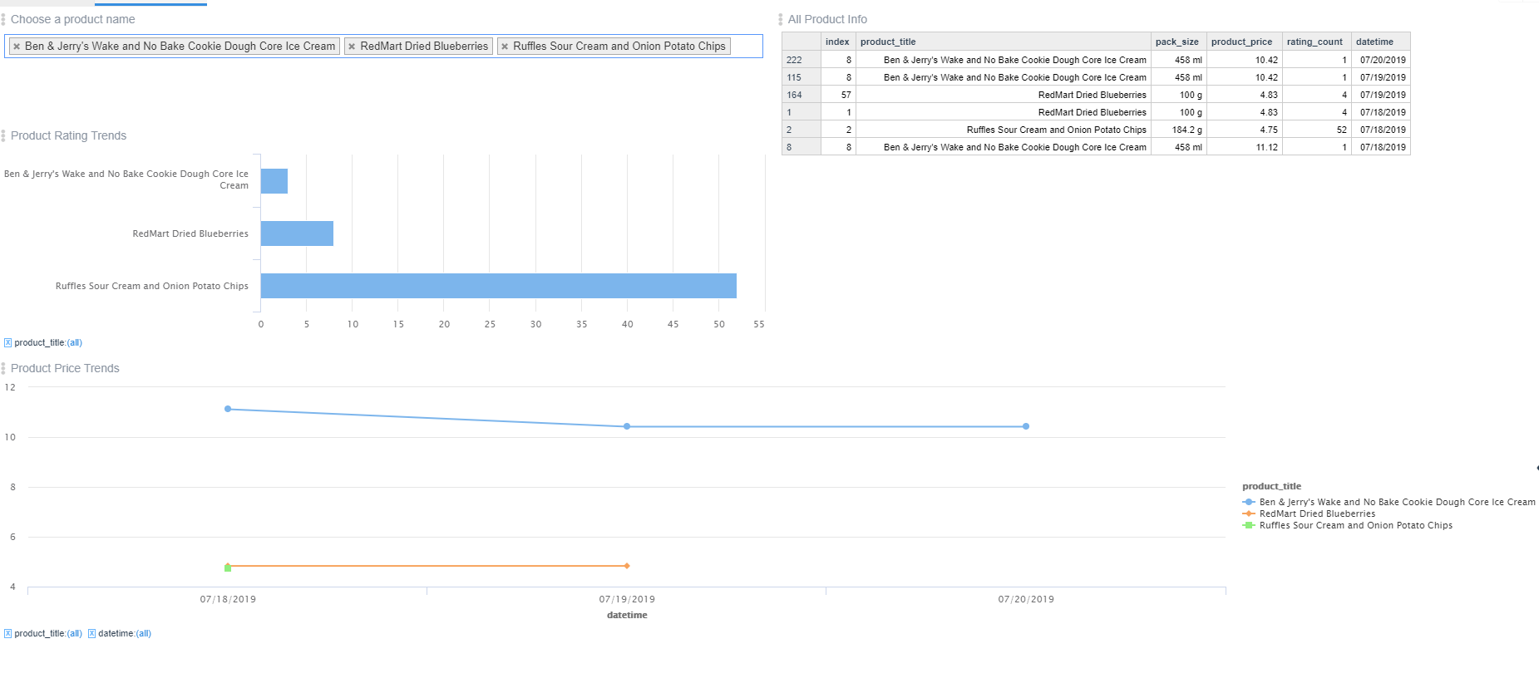1539x683 pixels.
Task: Remove the Ruffles Sour Cream tag
Action: 505,47
